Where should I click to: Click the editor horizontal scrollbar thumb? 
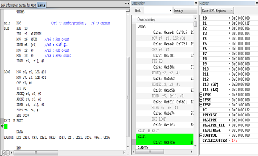pyautogui.click(x=36, y=153)
